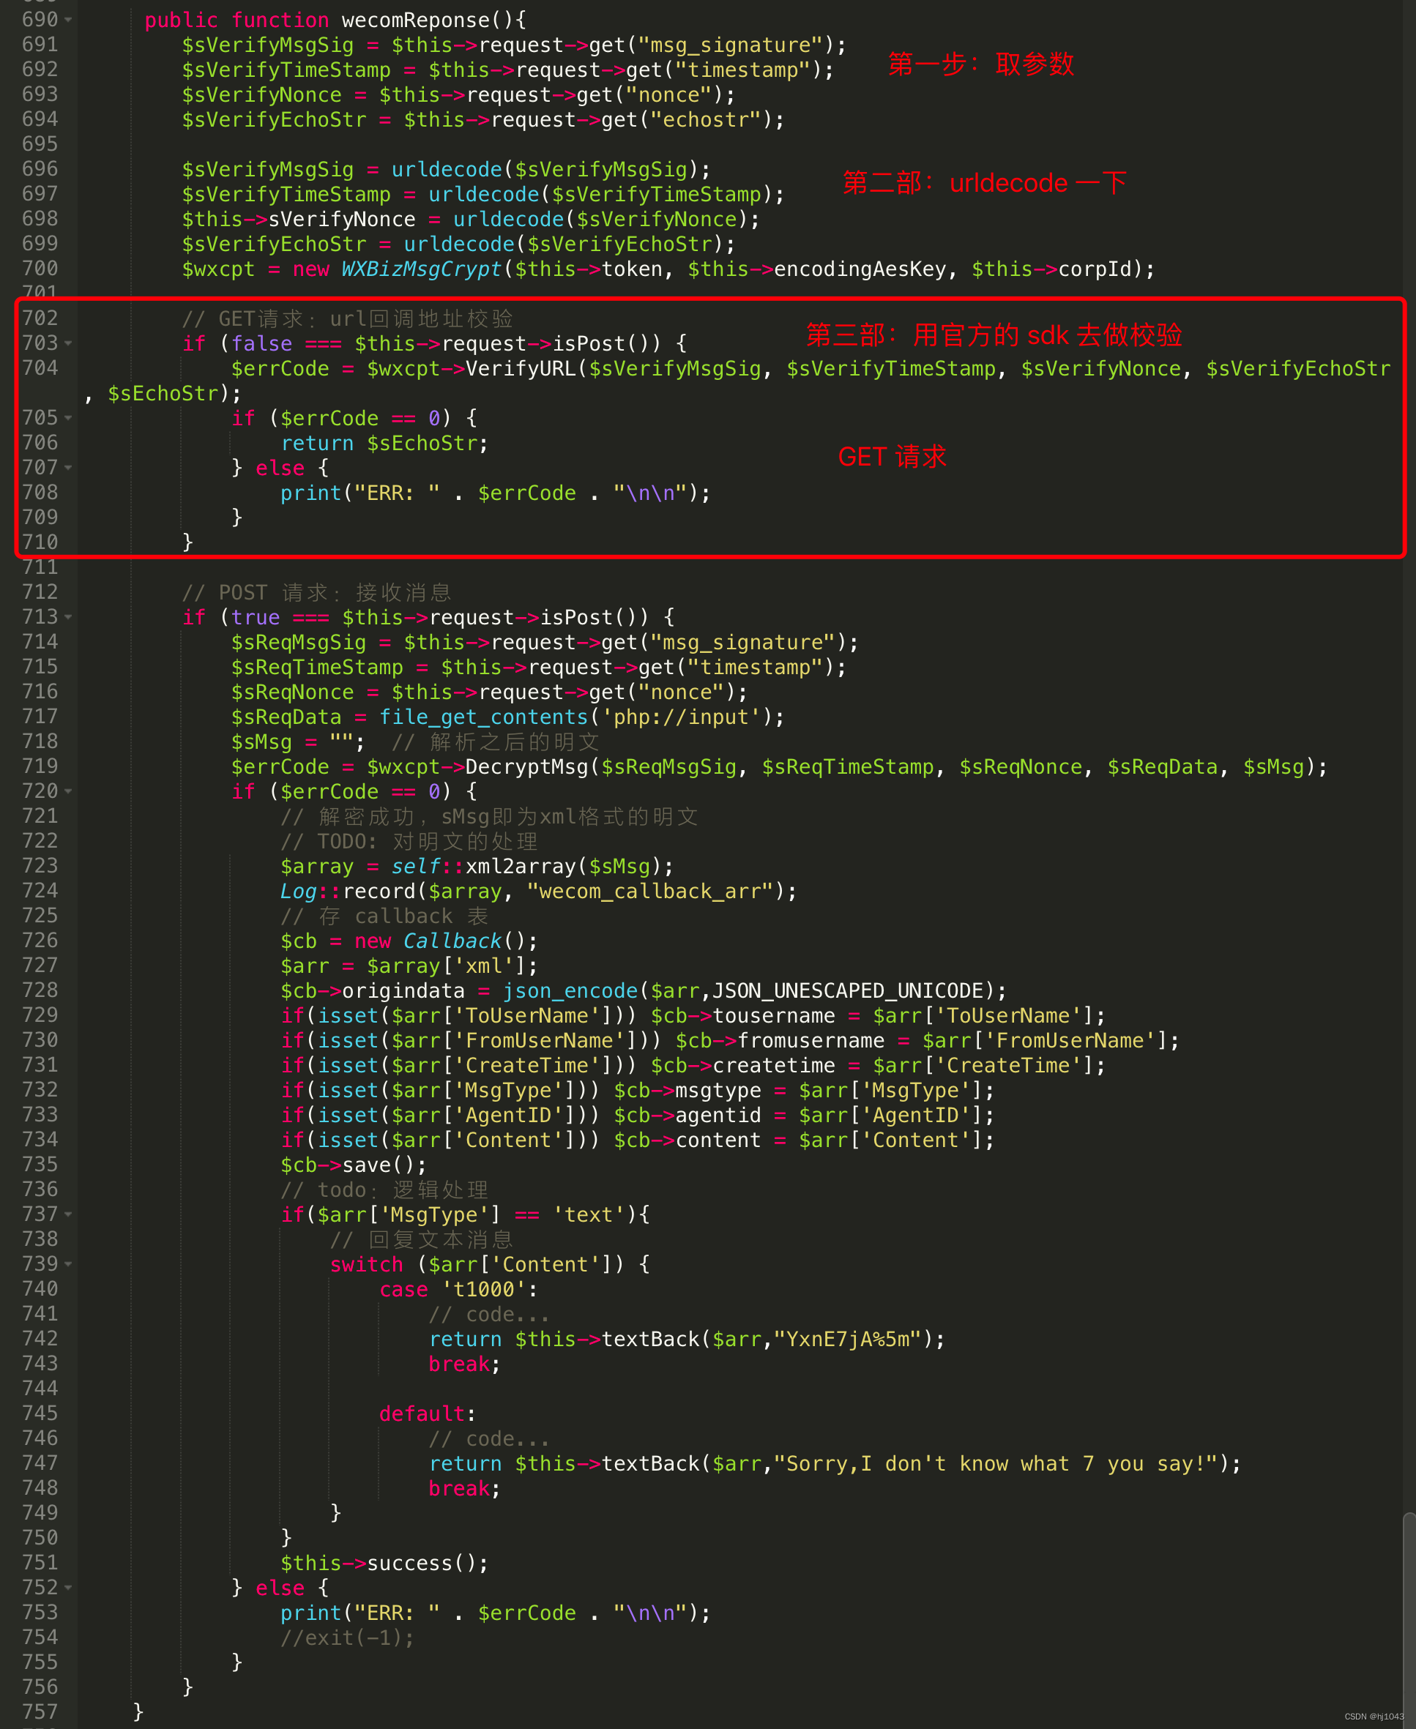
Task: Click the VerifyURL method call
Action: [521, 369]
